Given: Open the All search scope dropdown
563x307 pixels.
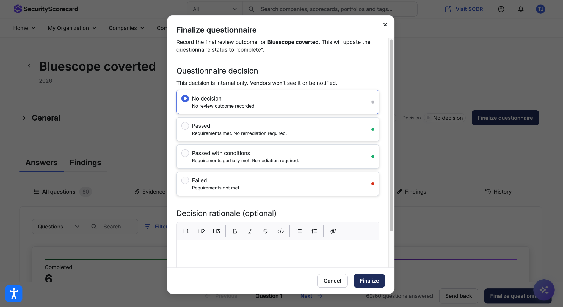Looking at the screenshot, I should [215, 9].
